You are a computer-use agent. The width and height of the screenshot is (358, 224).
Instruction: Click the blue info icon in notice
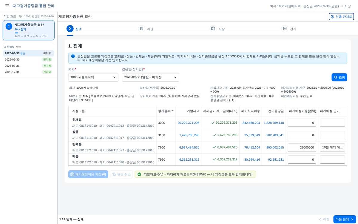point(73,56)
